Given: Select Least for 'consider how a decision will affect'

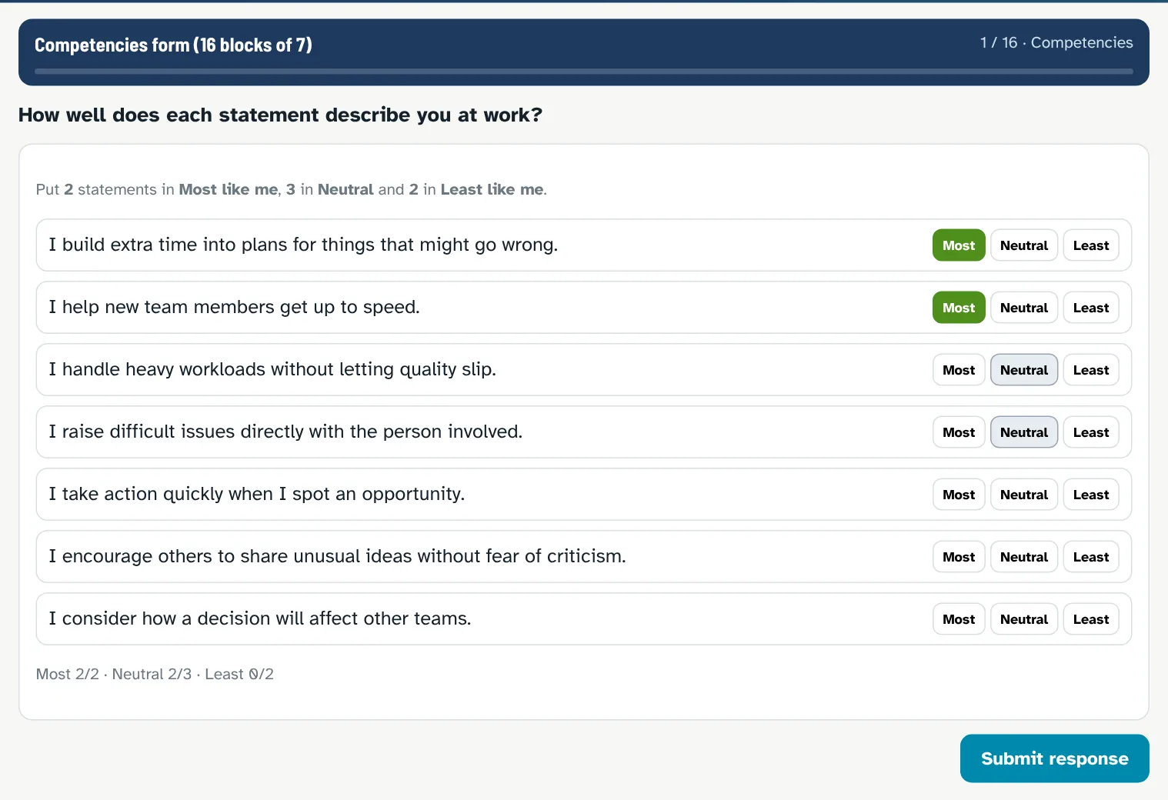Looking at the screenshot, I should point(1091,619).
